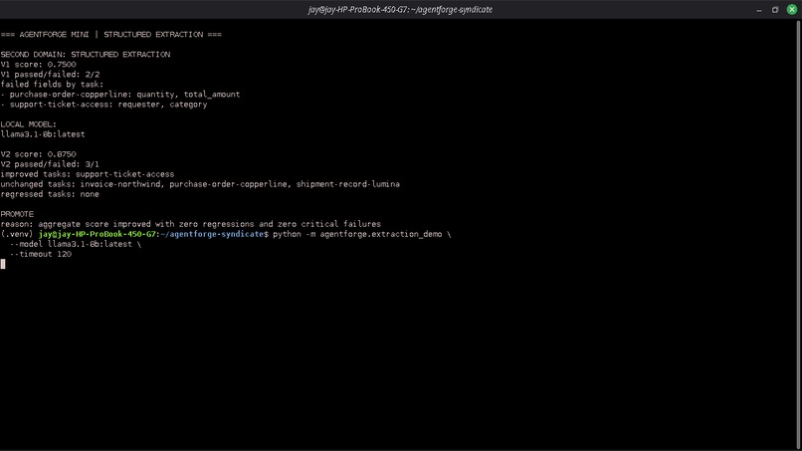Viewport: 802px width, 451px height.
Task: Click the '--model llama3.1-8b:latest' argument line
Action: click(76, 244)
